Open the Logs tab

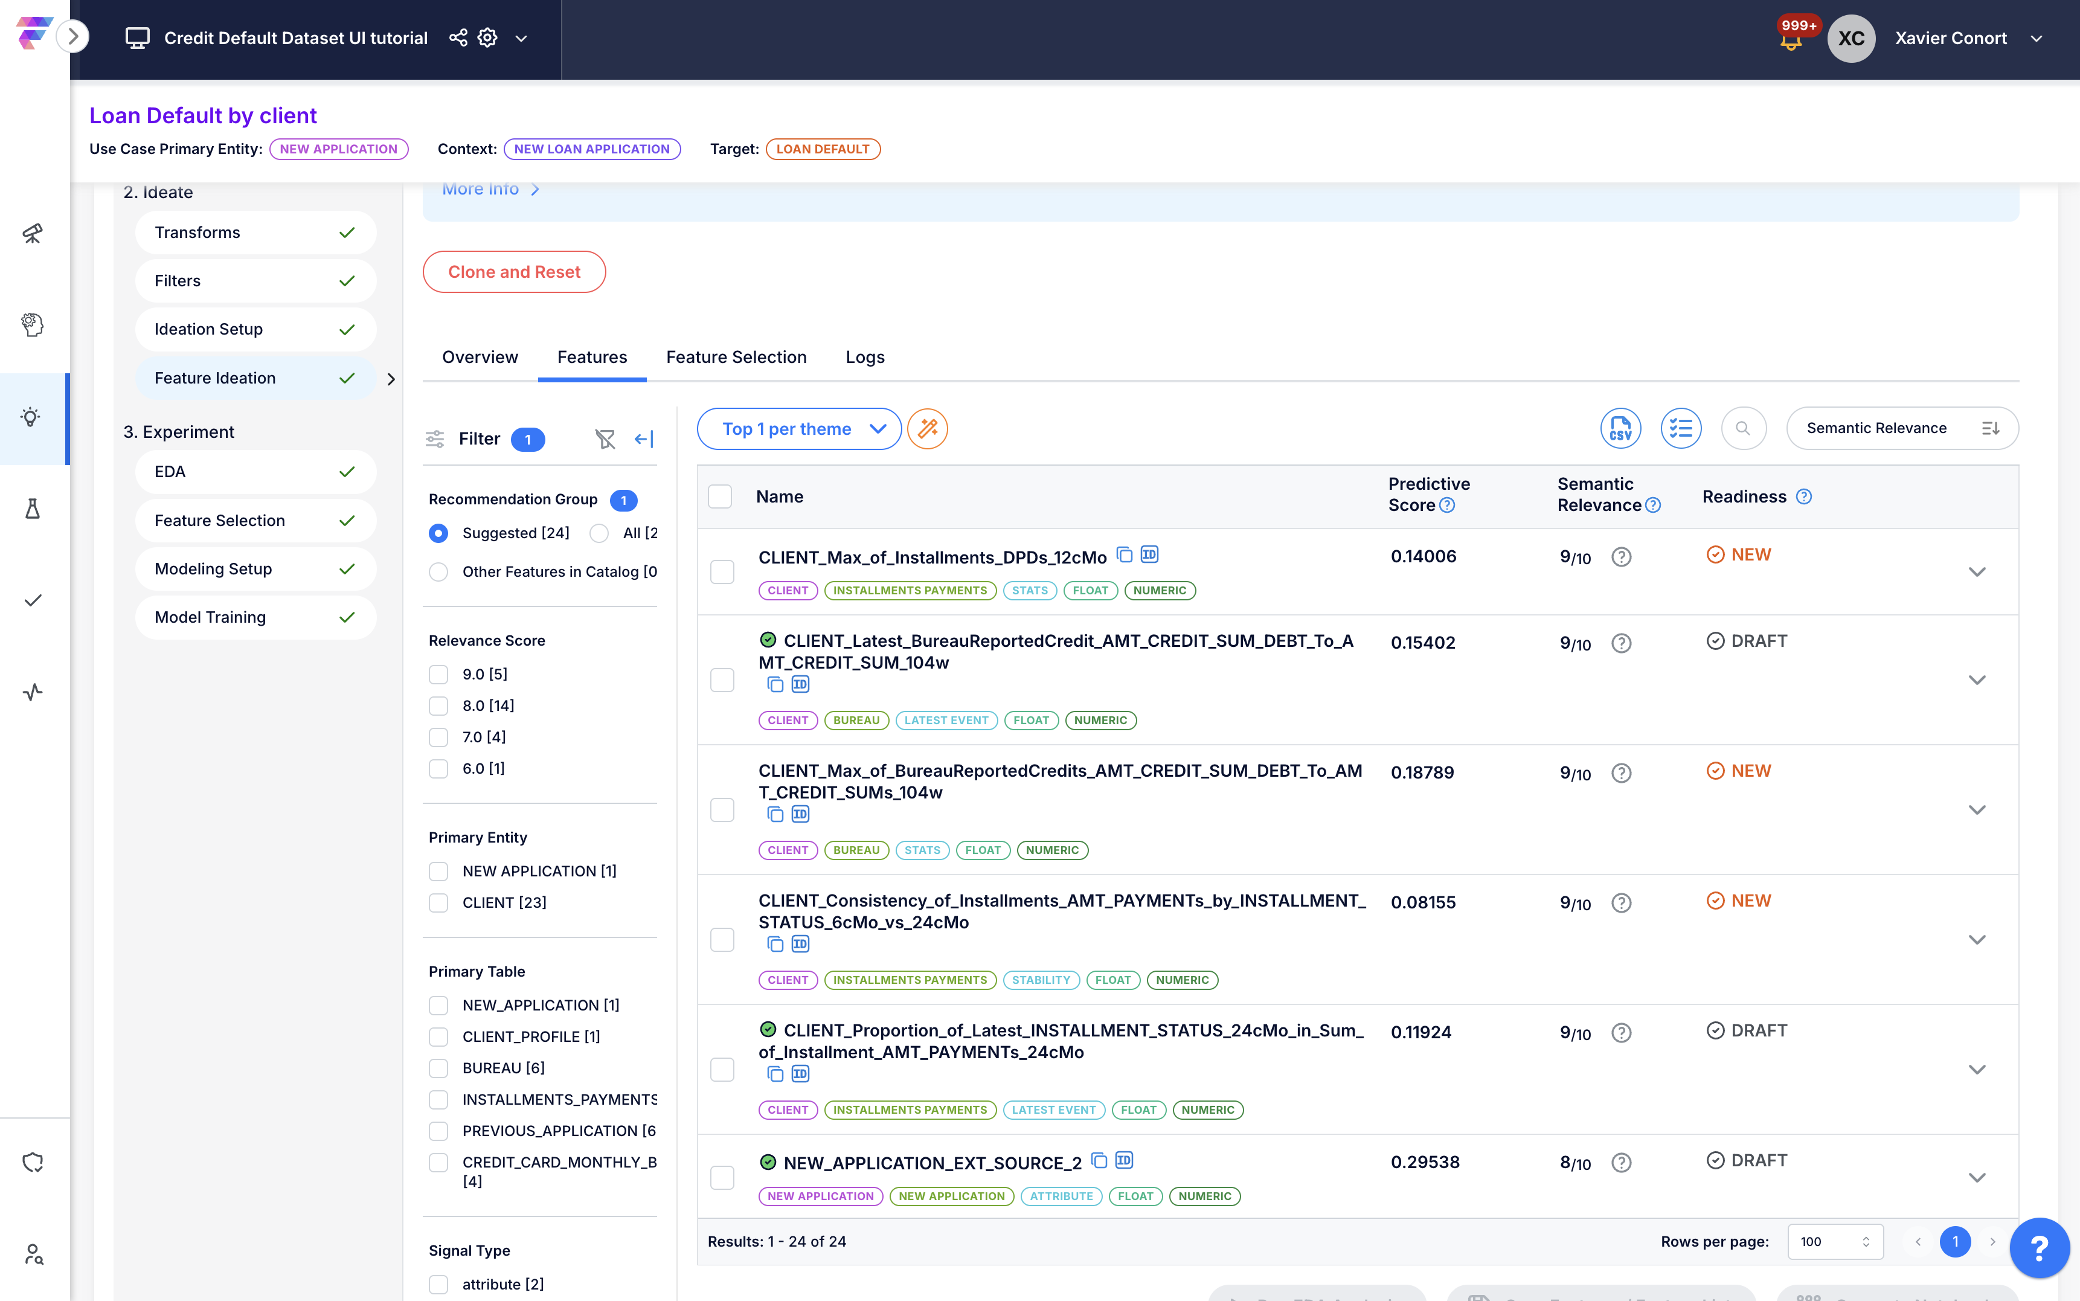(x=864, y=357)
